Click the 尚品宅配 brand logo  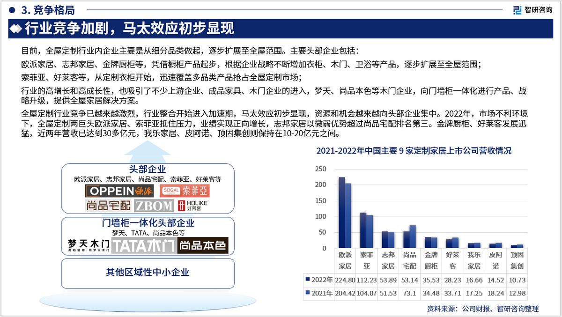click(109, 205)
